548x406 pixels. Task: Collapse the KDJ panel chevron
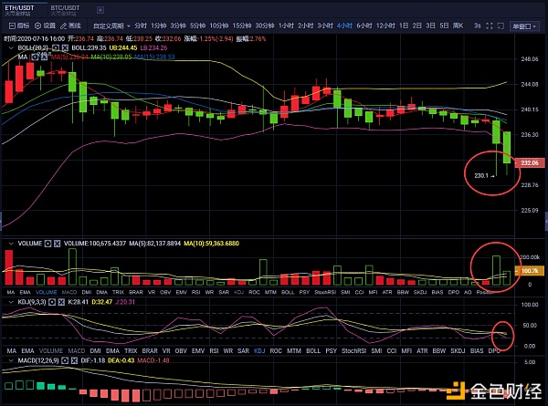tap(11, 302)
